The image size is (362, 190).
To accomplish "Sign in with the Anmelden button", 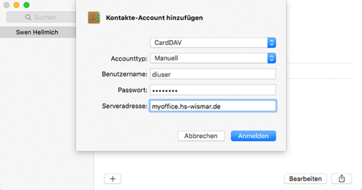I will point(253,136).
